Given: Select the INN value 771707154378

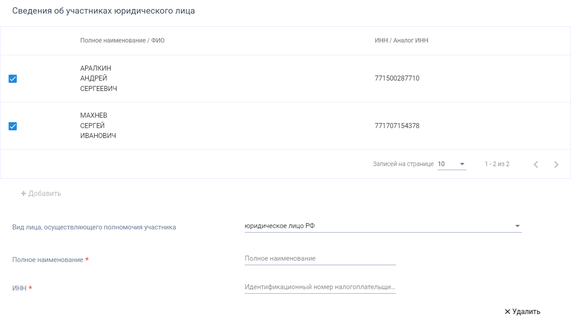Looking at the screenshot, I should [397, 126].
